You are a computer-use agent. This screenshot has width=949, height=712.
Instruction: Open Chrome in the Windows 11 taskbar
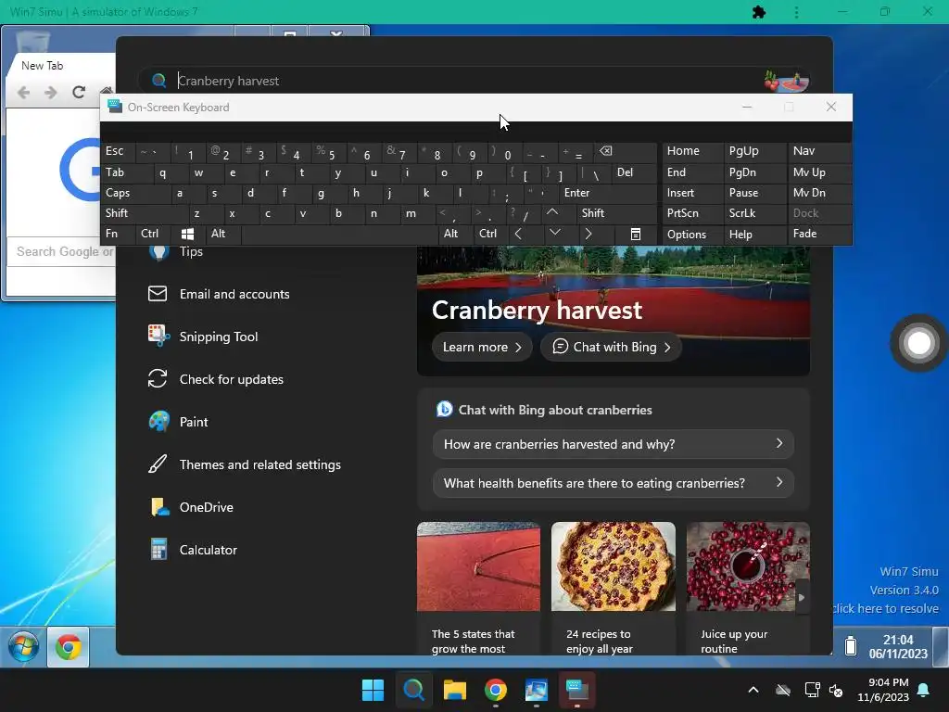click(x=496, y=690)
